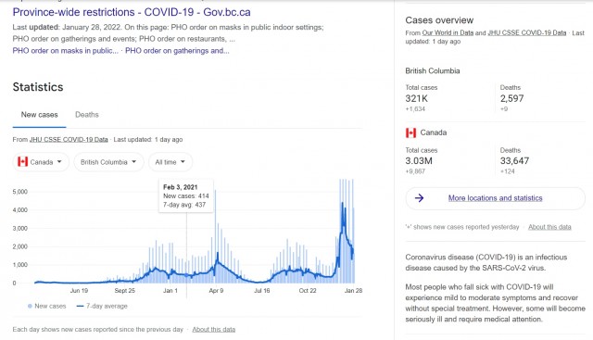Open JHU CSSE COVID-19 Data source under Statistics
Screen dimensions: 593x340
tap(69, 140)
